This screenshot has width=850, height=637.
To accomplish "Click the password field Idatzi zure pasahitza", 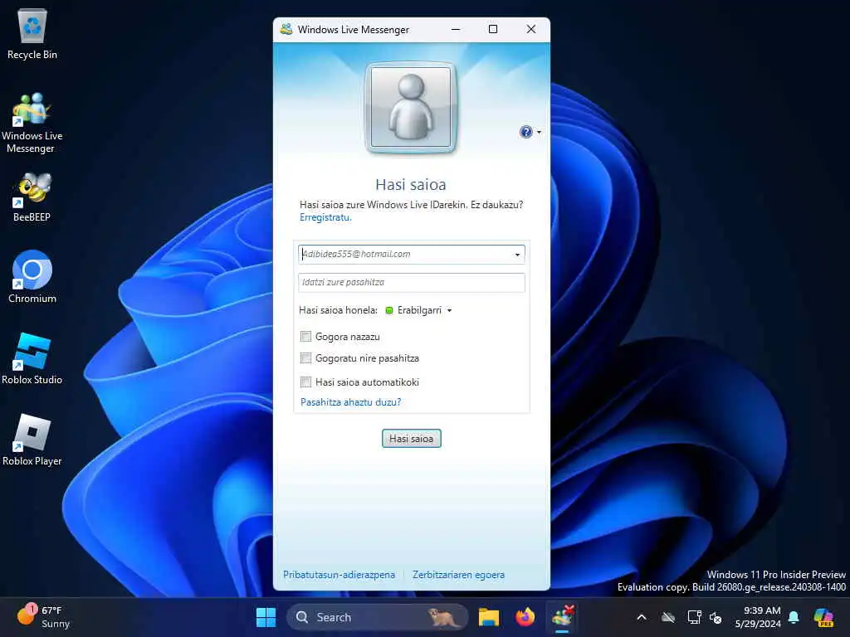I will pos(412,282).
